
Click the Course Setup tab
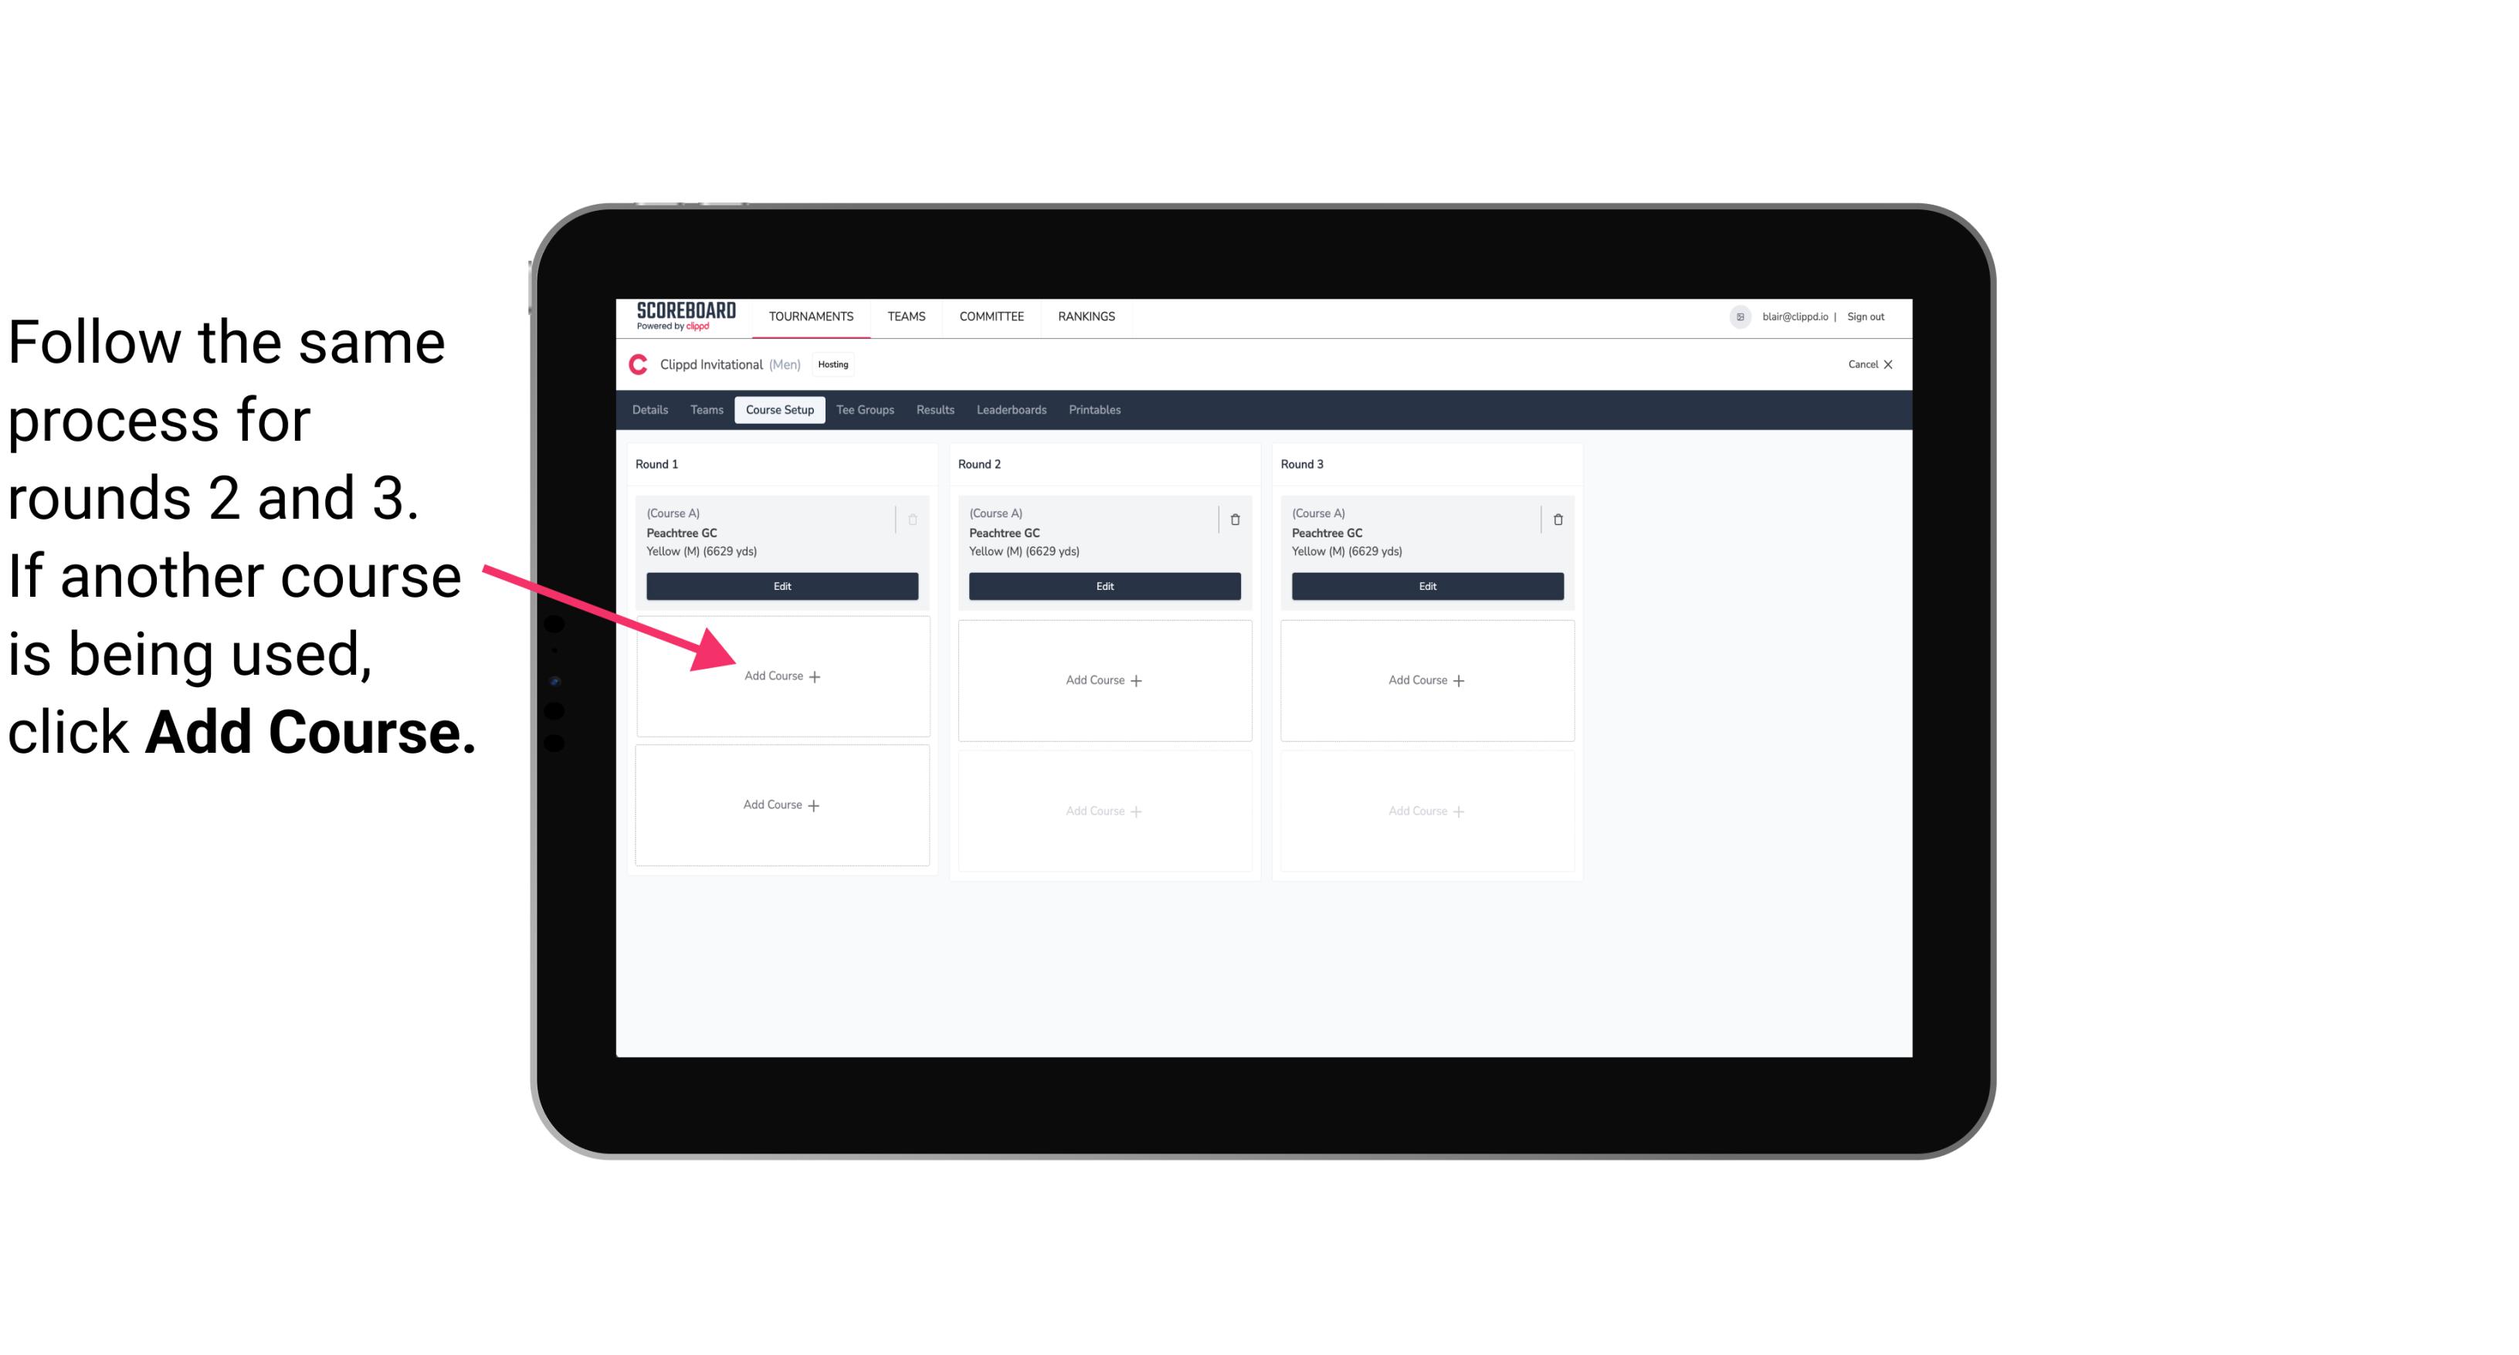pos(779,411)
